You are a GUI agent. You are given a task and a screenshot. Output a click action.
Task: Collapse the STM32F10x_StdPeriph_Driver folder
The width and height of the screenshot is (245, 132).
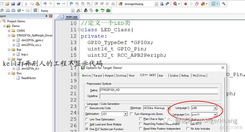(9, 35)
